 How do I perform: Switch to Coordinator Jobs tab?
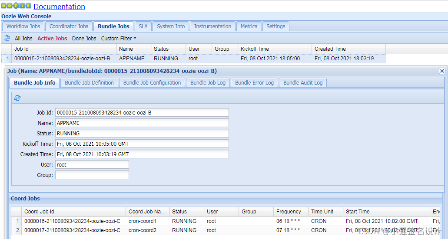69,26
